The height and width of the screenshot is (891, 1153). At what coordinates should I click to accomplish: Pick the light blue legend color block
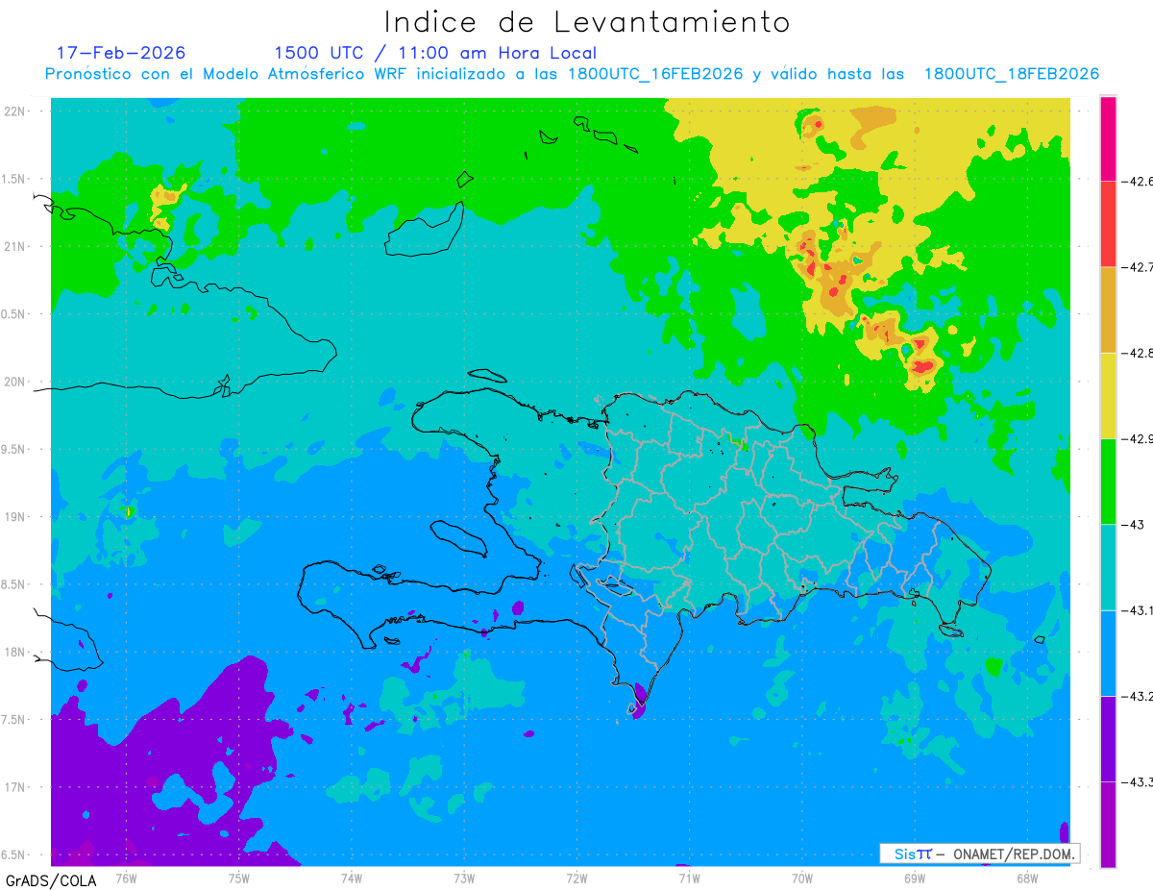[x=1108, y=653]
